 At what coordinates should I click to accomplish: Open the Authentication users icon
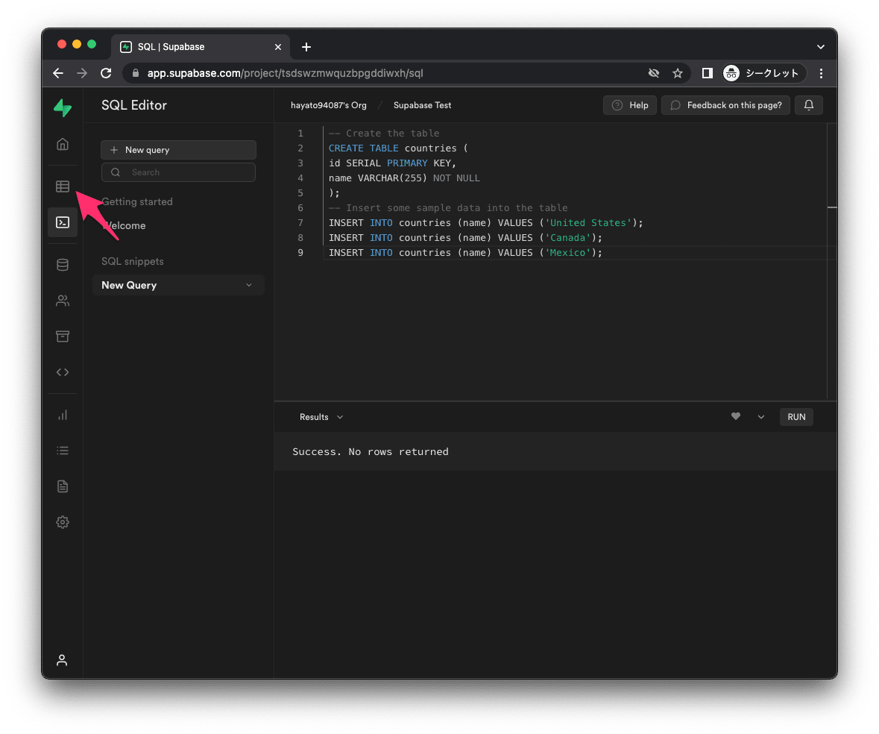(63, 301)
